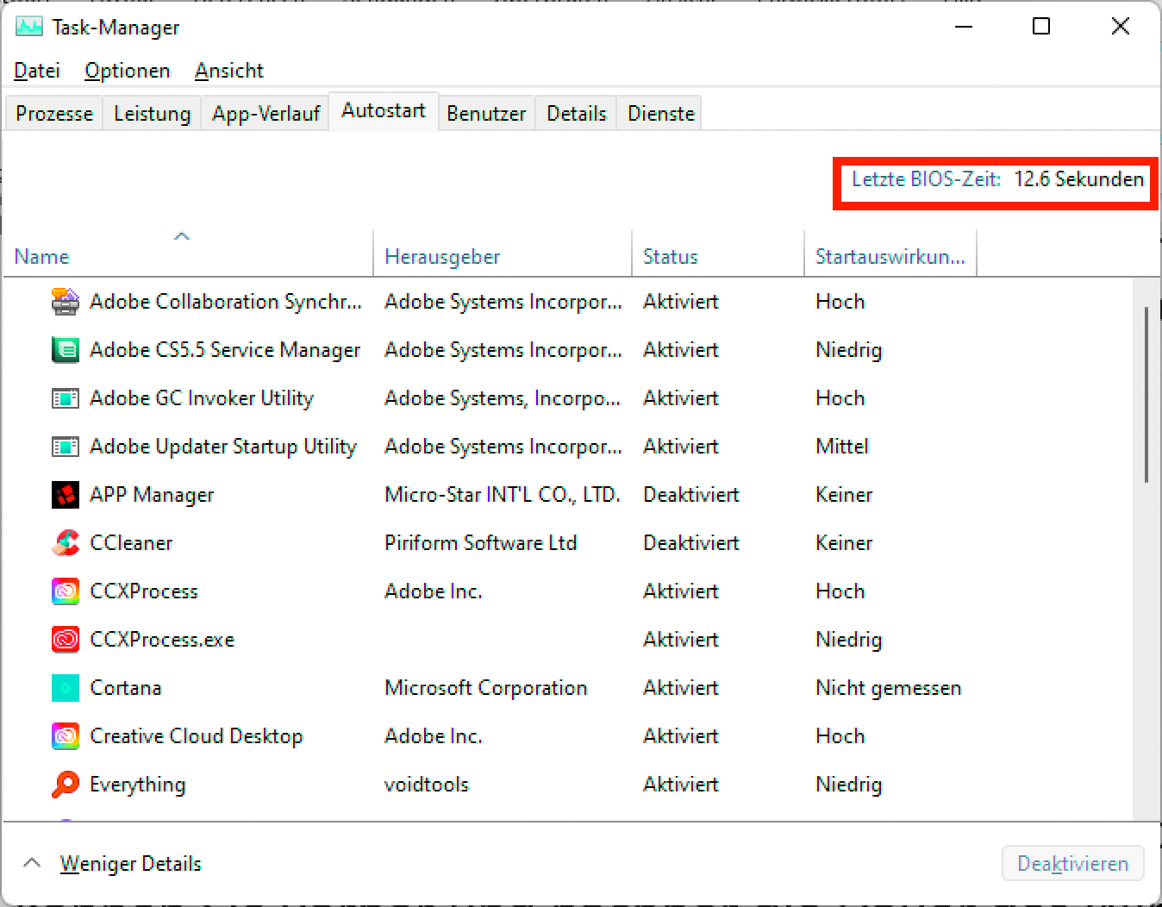Open the Optionen menu
The image size is (1162, 907).
127,71
